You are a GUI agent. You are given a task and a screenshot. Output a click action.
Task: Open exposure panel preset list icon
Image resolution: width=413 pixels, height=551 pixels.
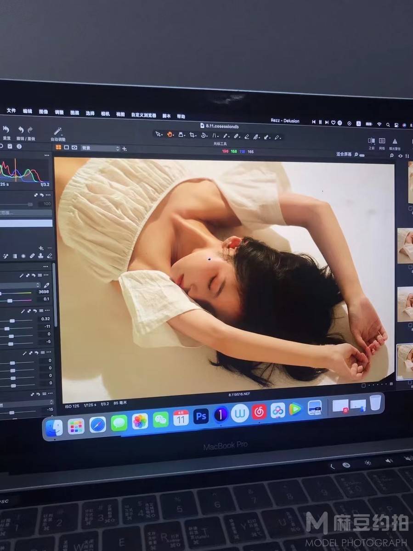tap(40, 311)
